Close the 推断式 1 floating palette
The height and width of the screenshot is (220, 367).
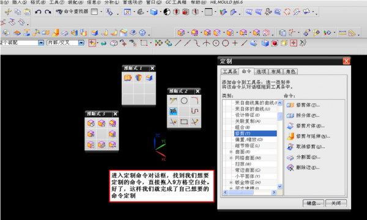click(152, 68)
